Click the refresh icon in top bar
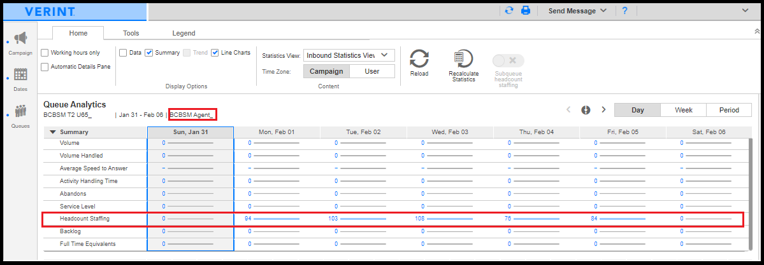Viewport: 764px width, 265px height. click(x=509, y=10)
